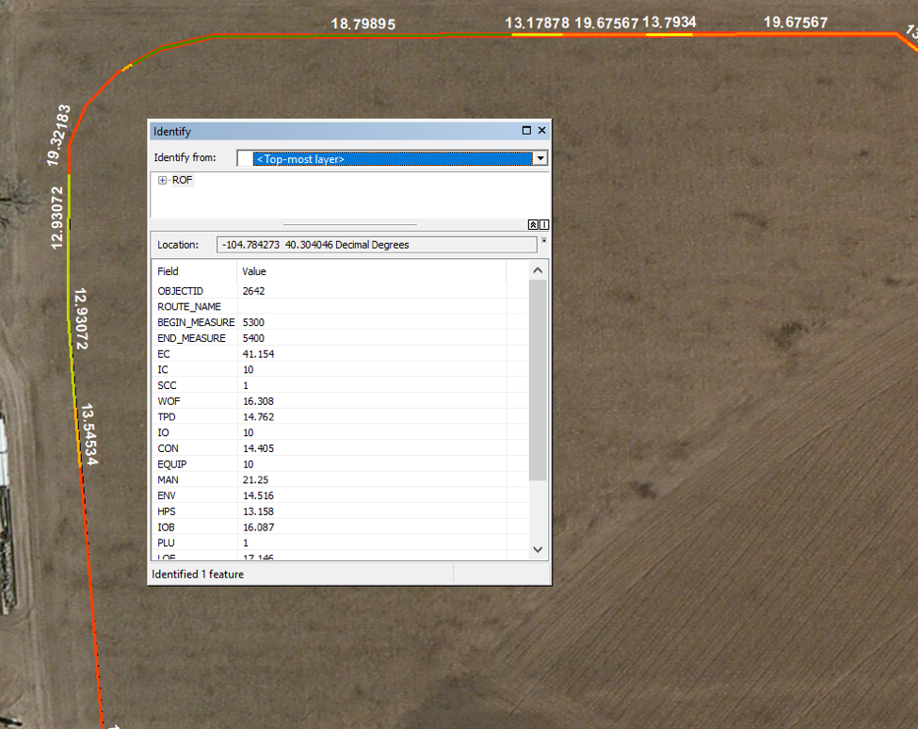Click the collapse panel double-arrow icon
The image size is (918, 729).
pos(533,225)
